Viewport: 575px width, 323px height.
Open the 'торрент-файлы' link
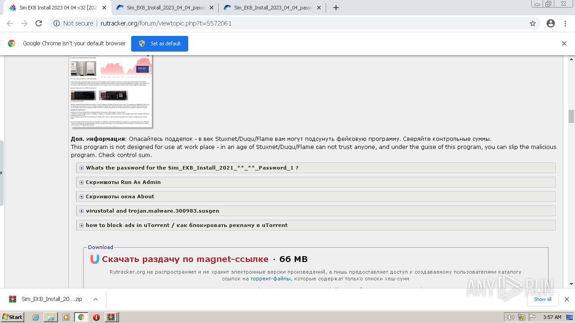tap(270, 279)
